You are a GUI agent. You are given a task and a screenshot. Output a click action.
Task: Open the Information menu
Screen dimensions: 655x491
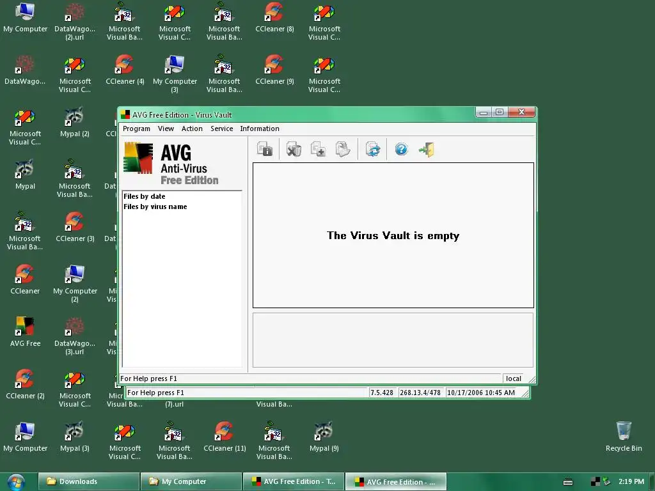point(260,129)
